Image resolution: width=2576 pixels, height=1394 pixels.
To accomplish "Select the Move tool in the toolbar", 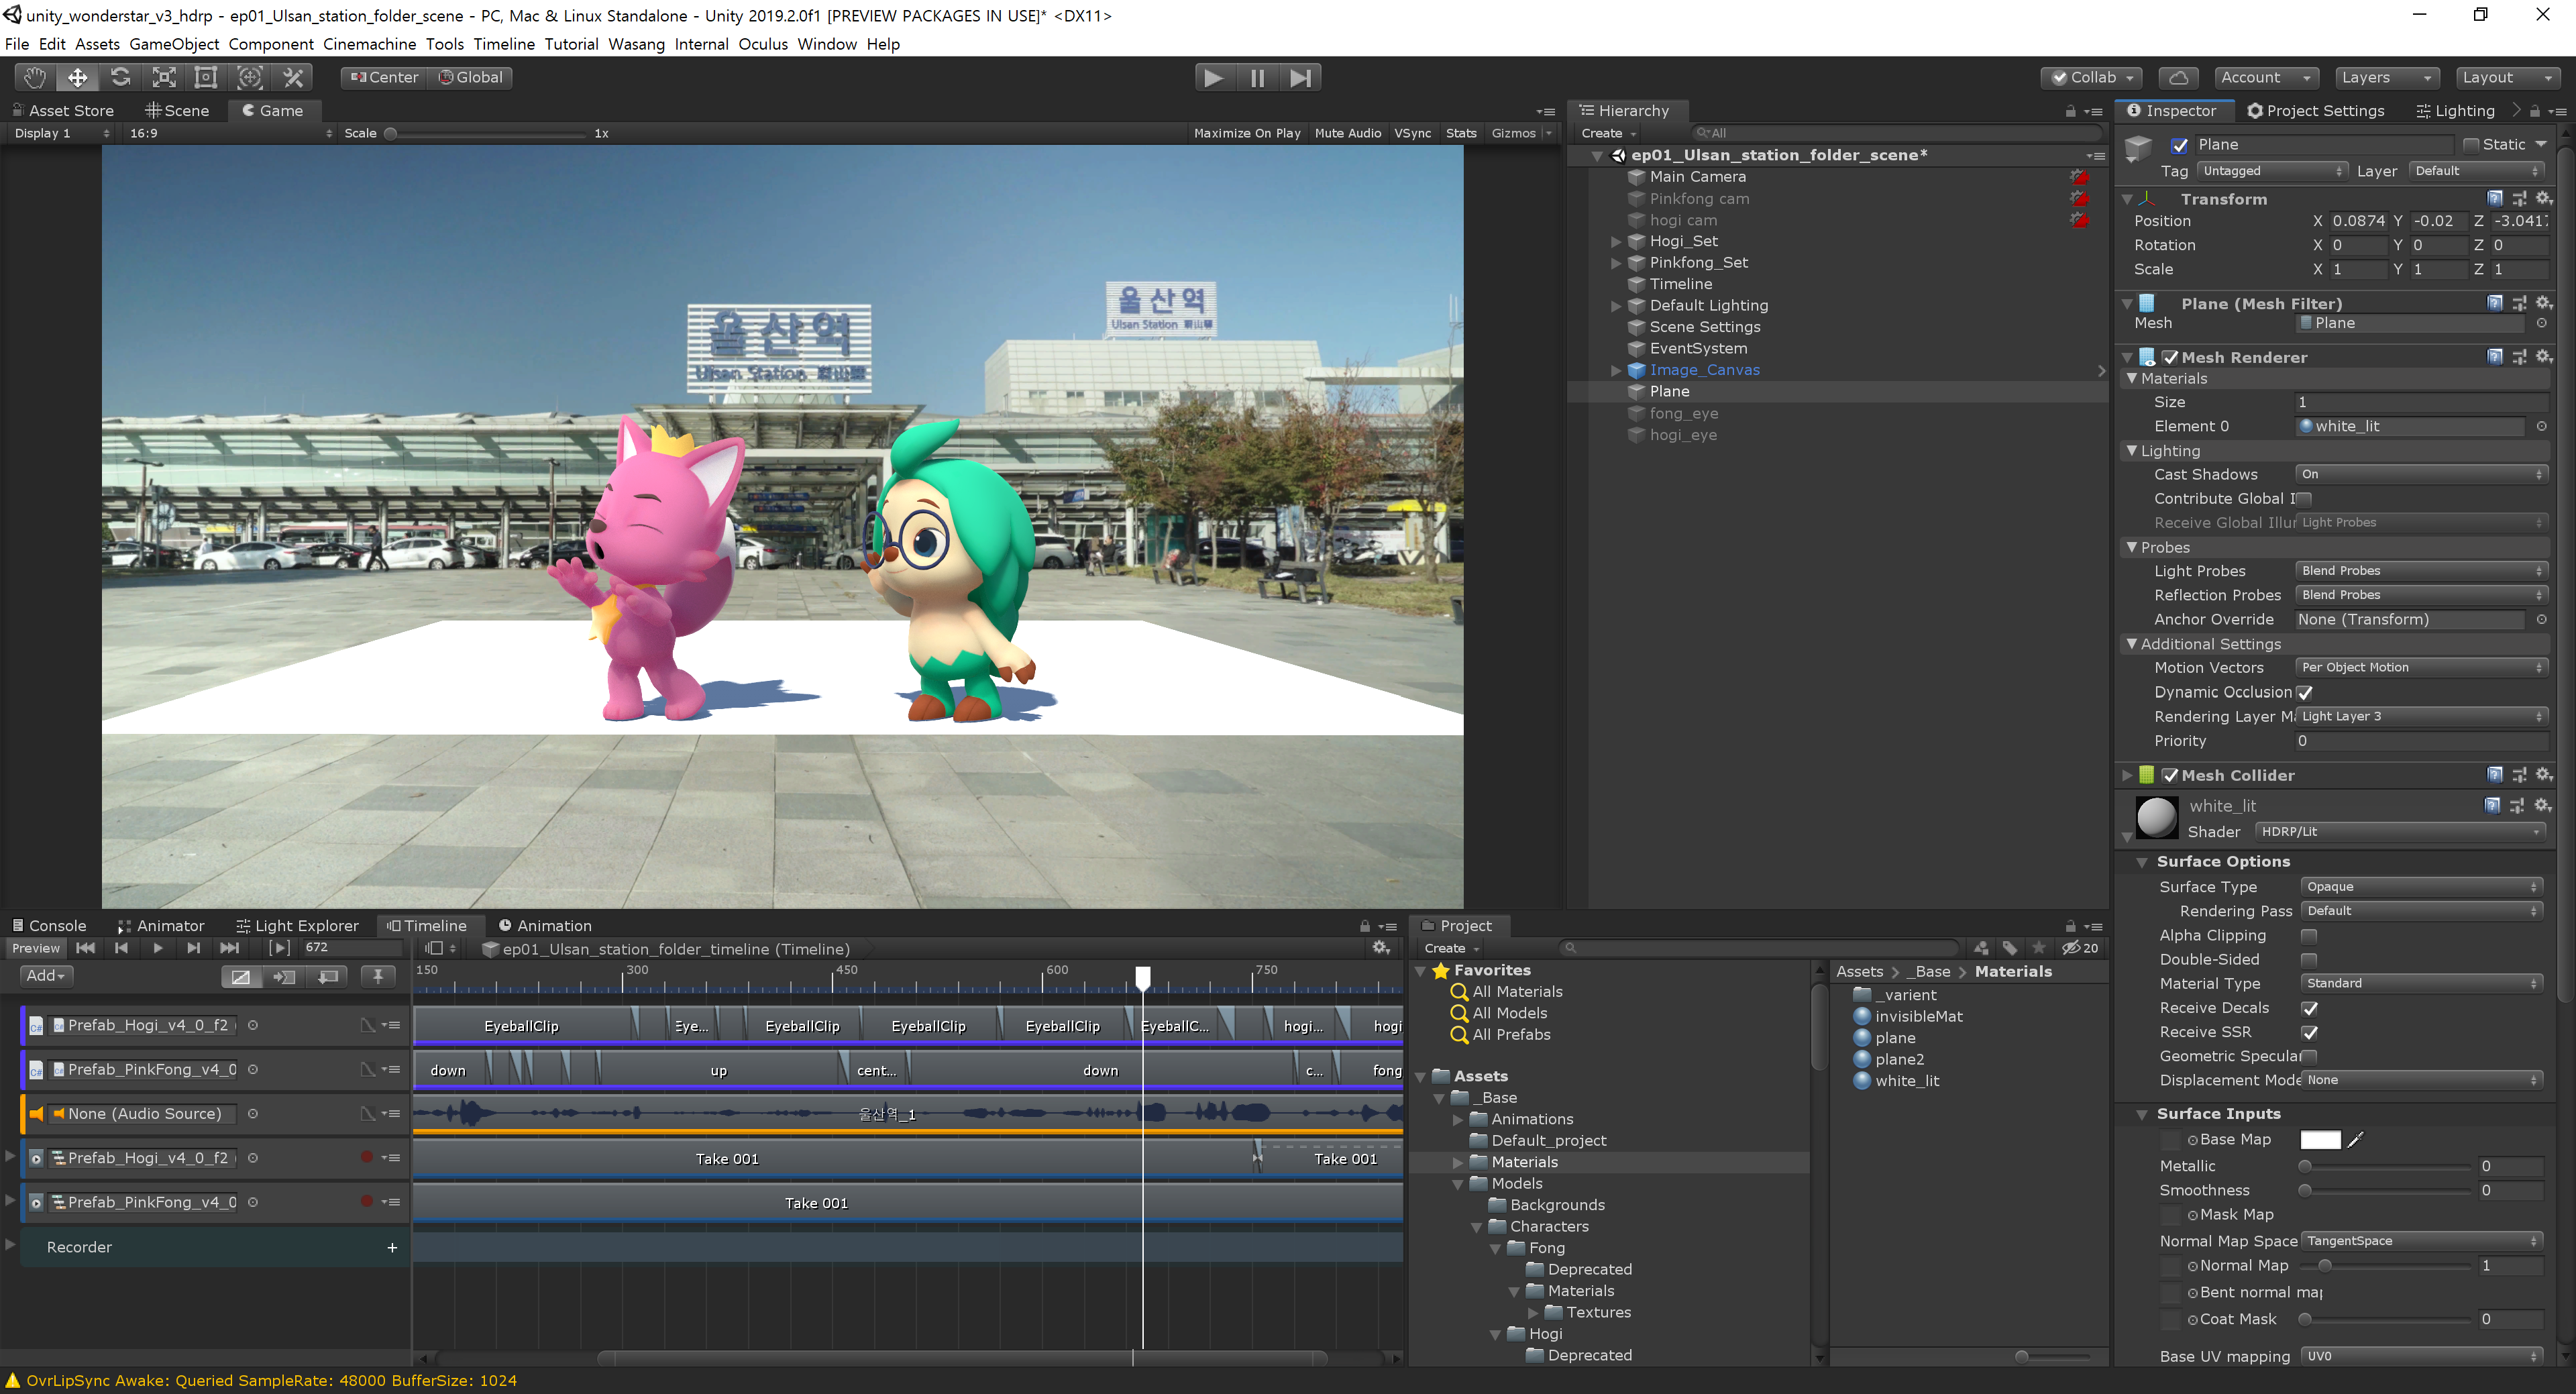I will (78, 77).
